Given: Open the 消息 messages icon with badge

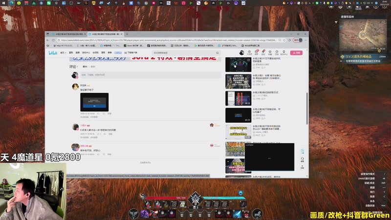Looking at the screenshot, I should click(x=256, y=52).
